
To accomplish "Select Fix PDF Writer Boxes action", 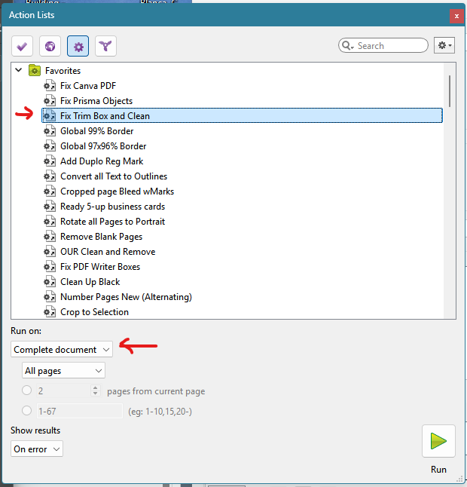I will point(100,266).
